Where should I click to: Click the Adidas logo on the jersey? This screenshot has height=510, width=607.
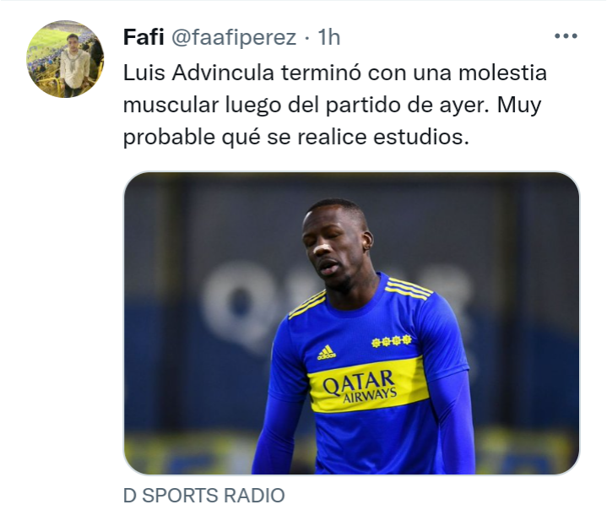point(327,352)
